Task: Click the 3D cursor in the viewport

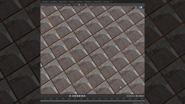Action: coord(79,54)
